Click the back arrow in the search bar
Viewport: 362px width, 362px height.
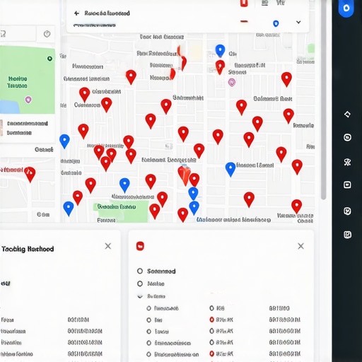(x=76, y=13)
